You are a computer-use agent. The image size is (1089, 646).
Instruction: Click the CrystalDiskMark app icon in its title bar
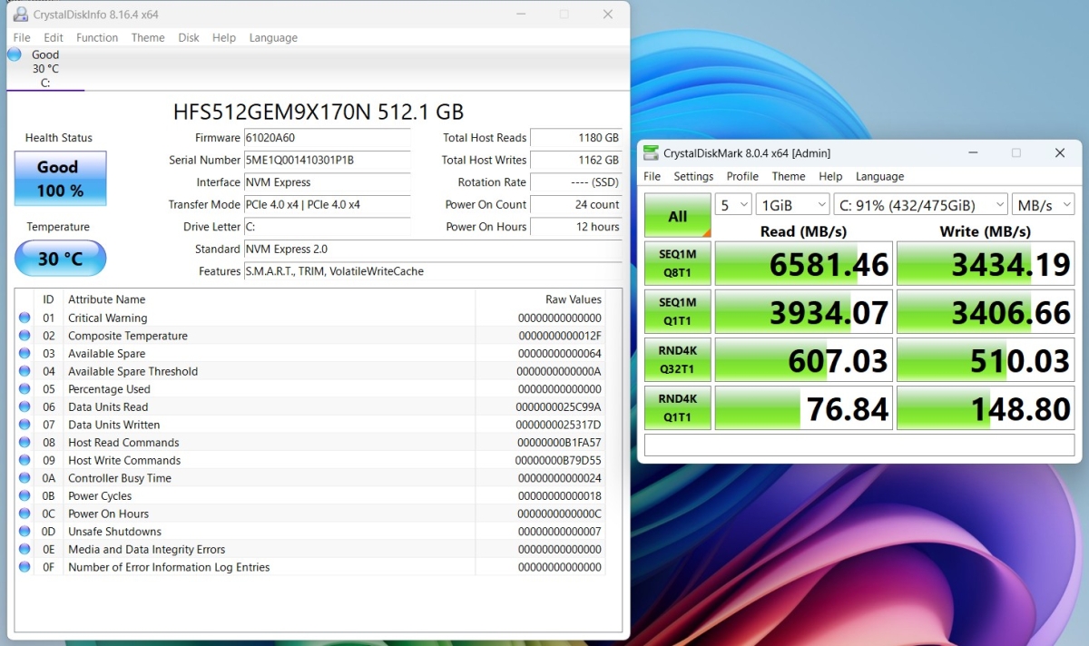coord(651,153)
